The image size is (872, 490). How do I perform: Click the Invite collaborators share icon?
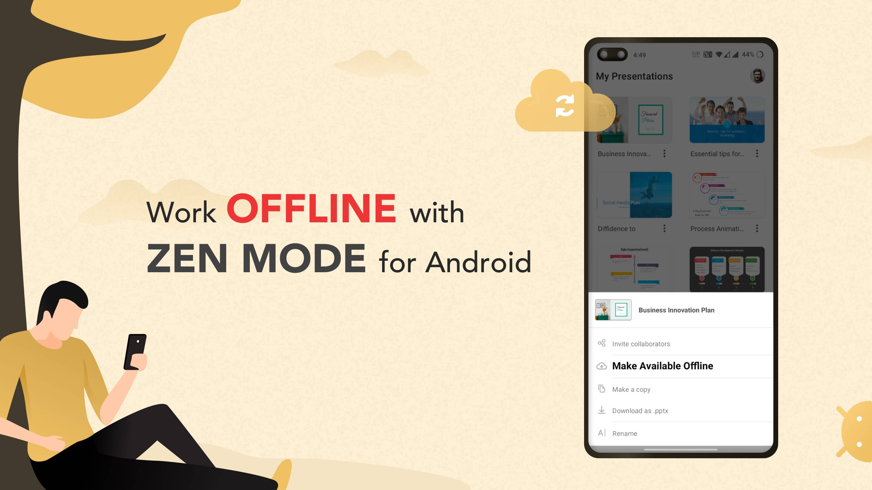click(x=602, y=343)
